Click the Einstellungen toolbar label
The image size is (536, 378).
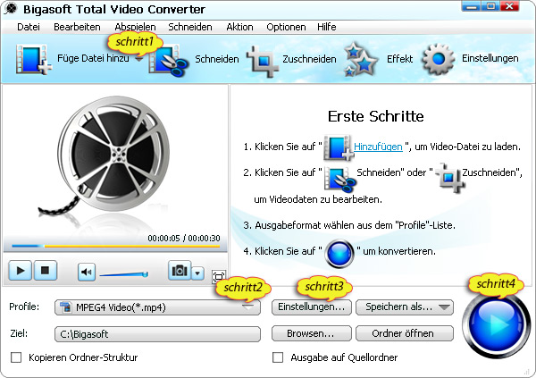point(490,58)
